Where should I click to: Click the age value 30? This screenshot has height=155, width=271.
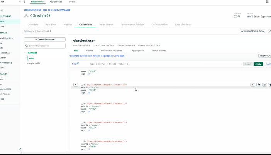click(88, 130)
